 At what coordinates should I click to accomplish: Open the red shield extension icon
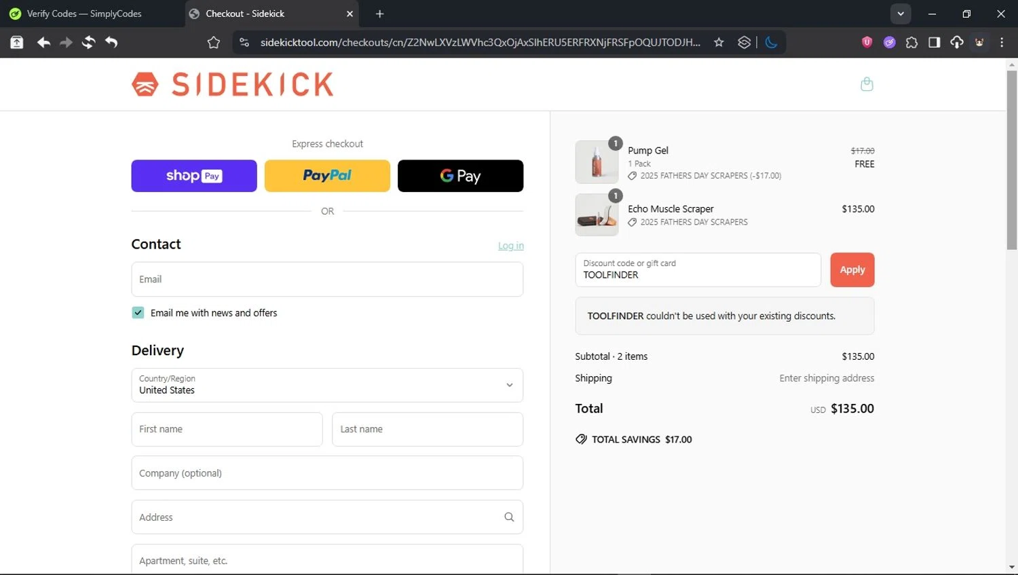(x=867, y=42)
